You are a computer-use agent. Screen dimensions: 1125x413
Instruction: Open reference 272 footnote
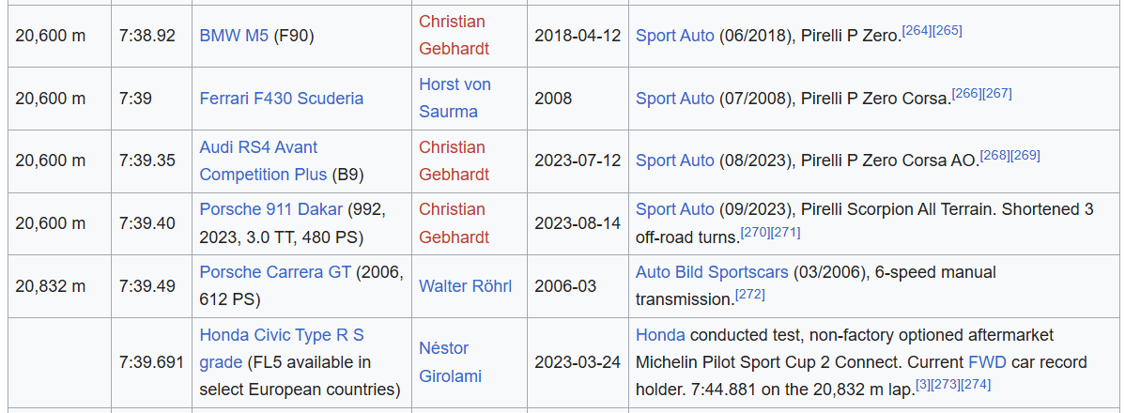[749, 294]
